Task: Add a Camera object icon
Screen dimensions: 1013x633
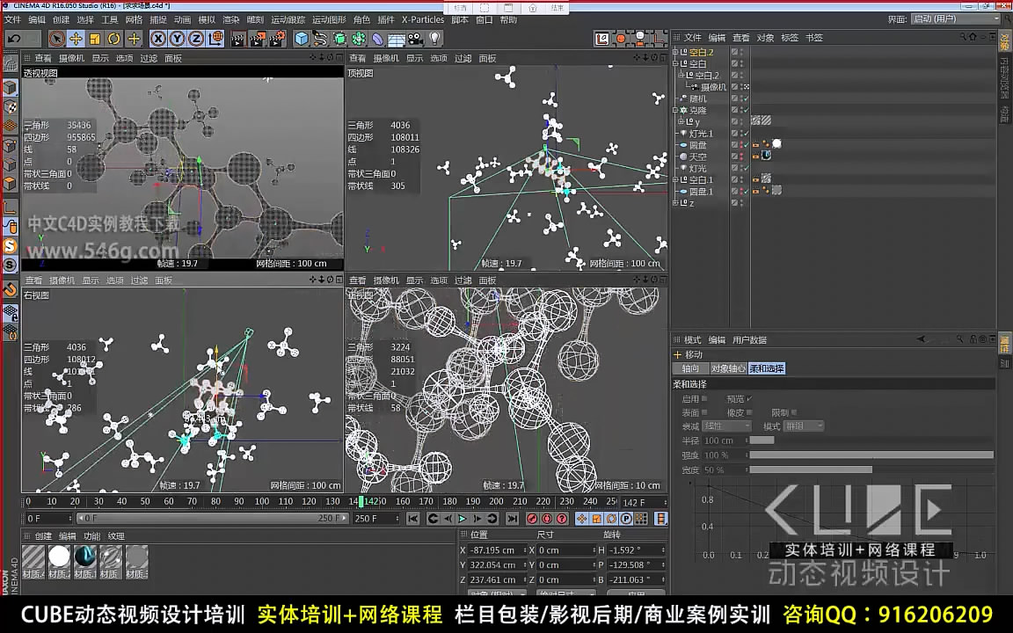Action: tap(415, 39)
